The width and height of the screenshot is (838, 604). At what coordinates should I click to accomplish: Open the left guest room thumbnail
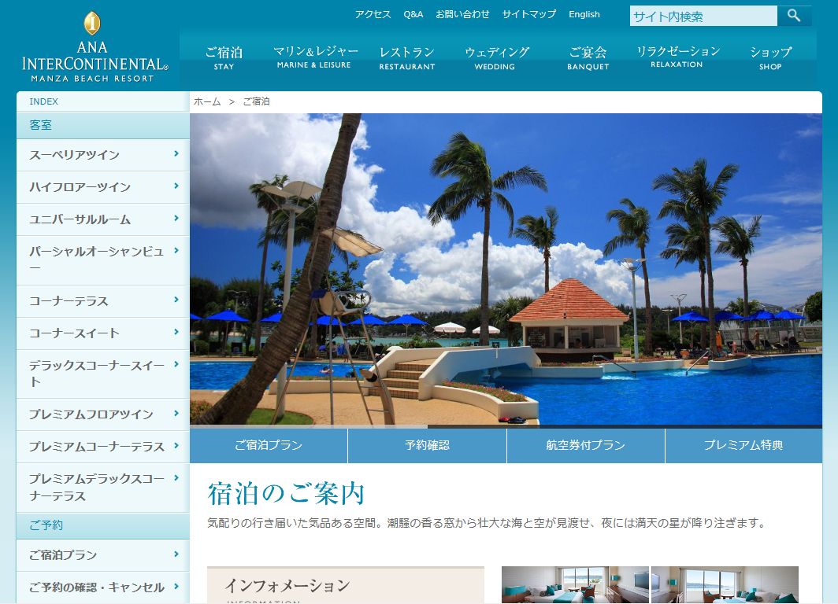coord(575,585)
